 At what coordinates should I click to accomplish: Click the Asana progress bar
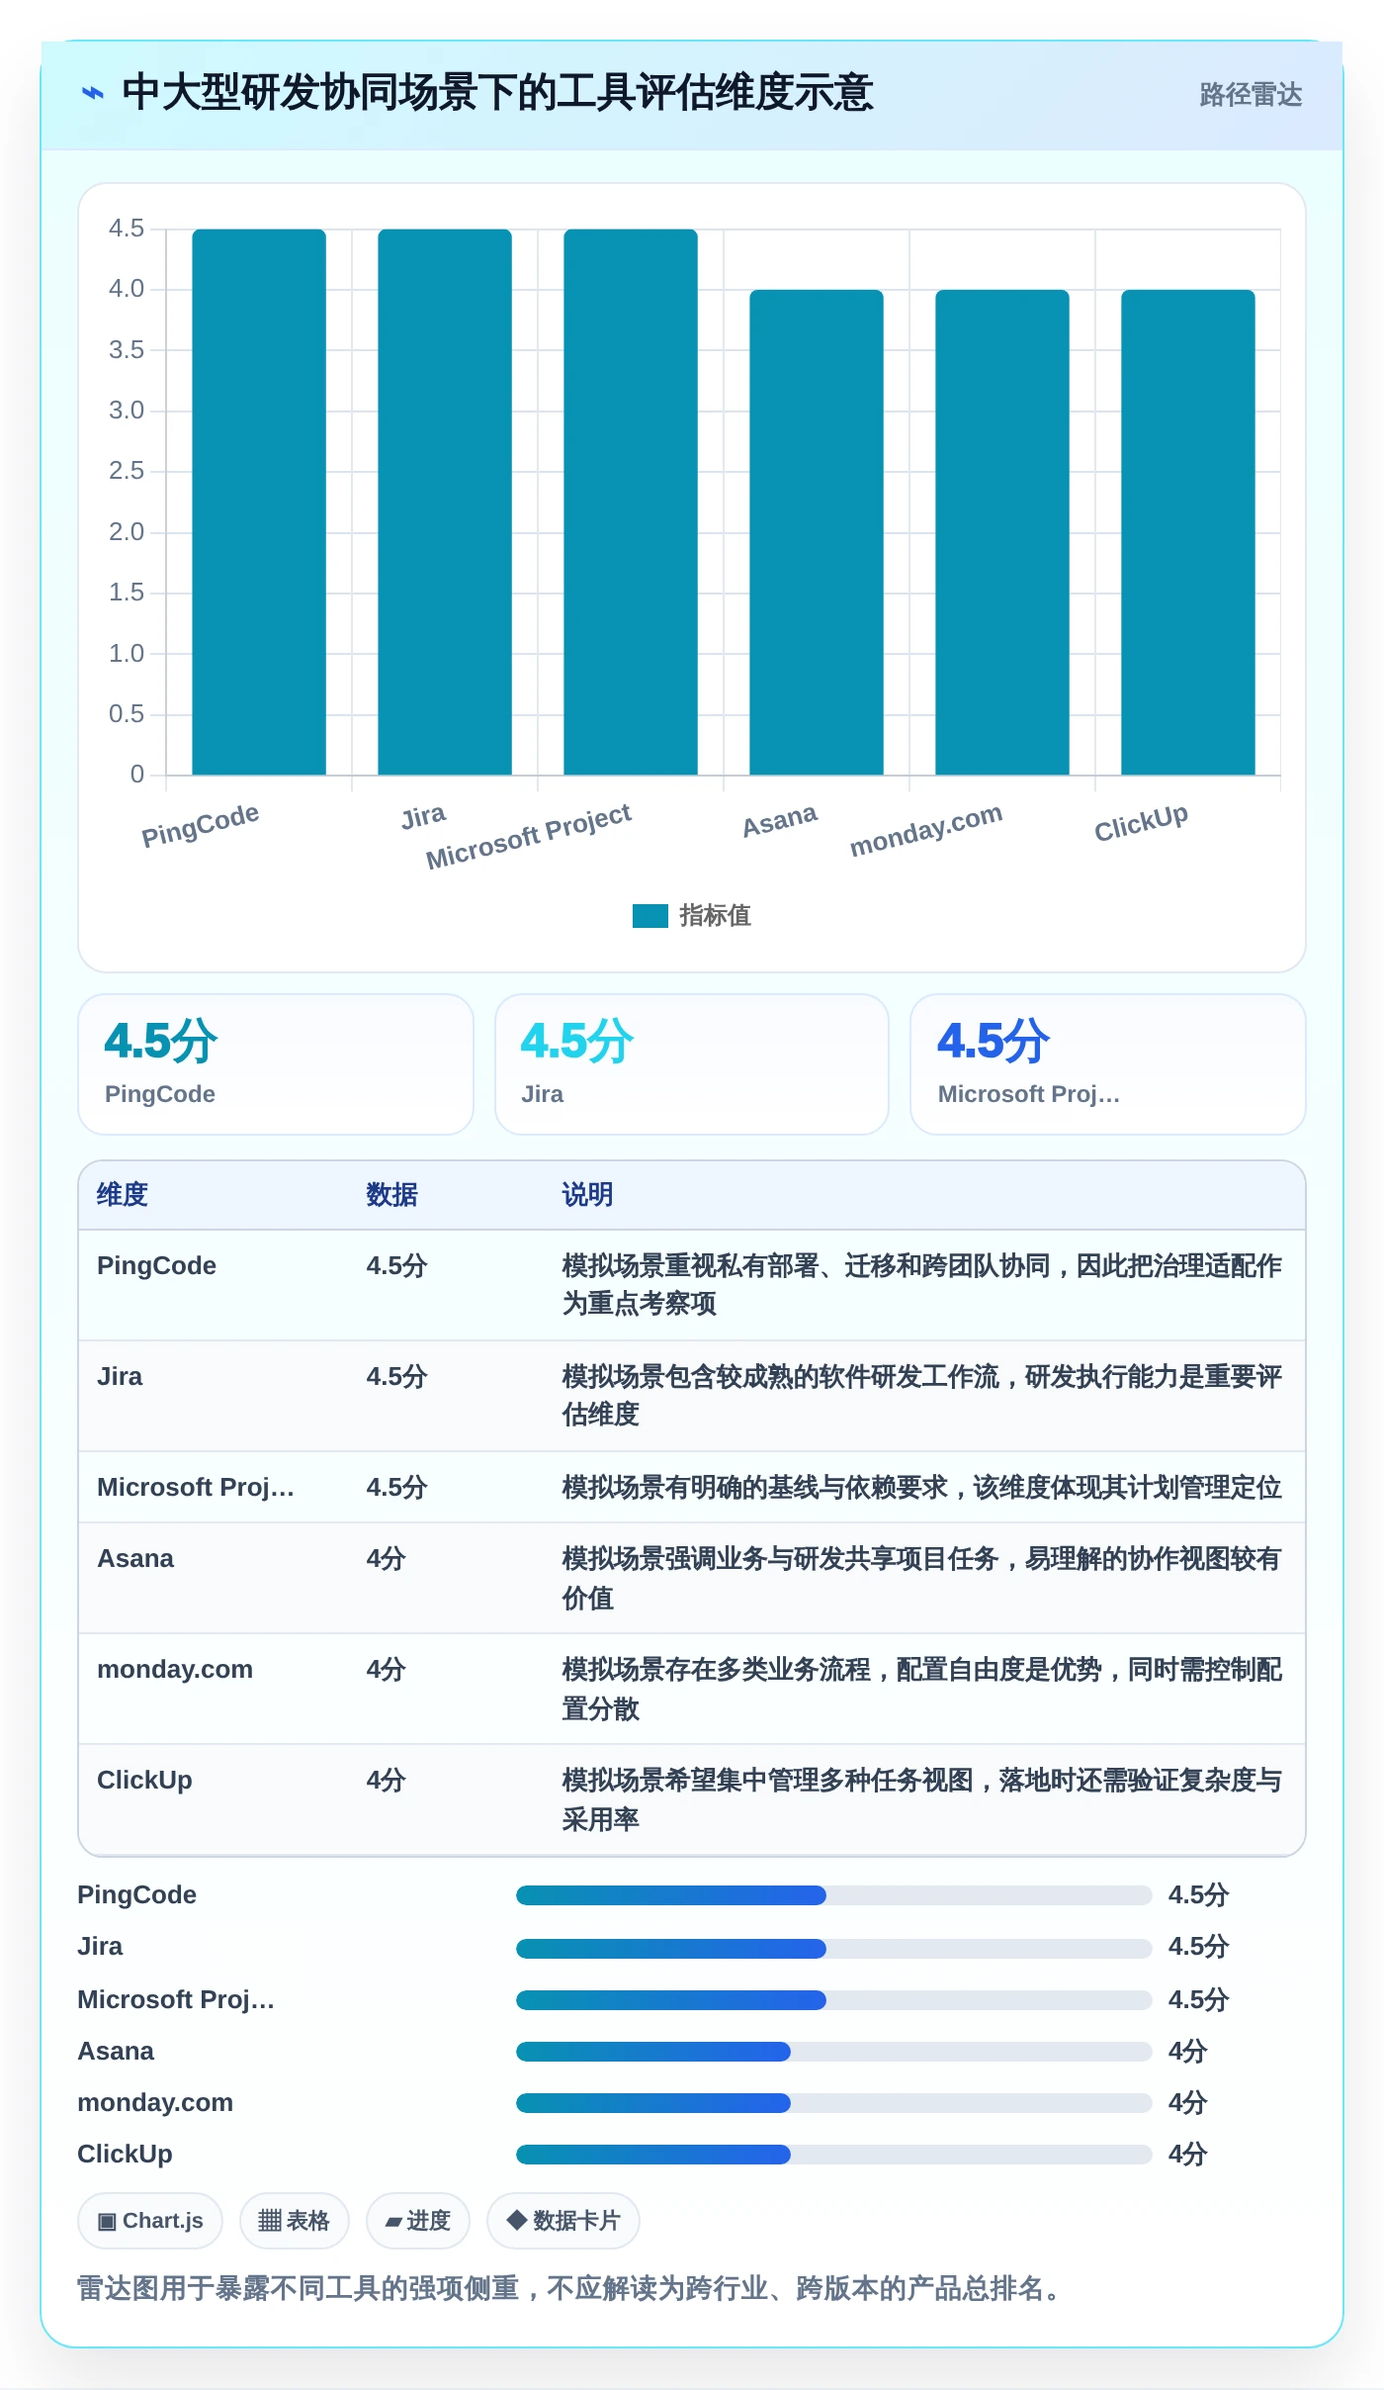click(x=833, y=2052)
